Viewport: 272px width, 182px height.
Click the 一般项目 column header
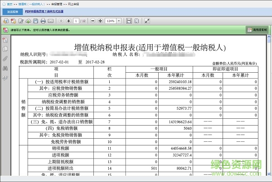[159, 69]
